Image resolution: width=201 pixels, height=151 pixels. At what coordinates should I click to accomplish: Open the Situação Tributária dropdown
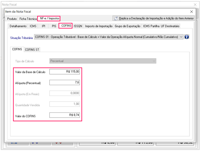tap(181, 37)
